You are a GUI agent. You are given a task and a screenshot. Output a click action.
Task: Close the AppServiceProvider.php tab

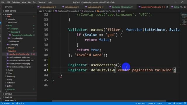click(167, 7)
